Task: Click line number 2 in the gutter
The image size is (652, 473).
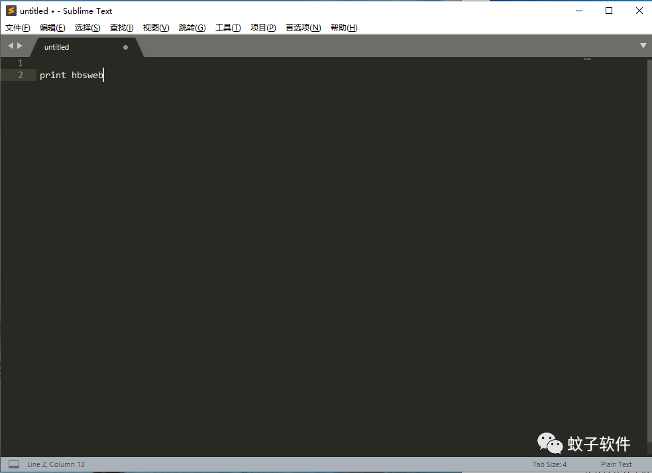Action: click(x=21, y=76)
